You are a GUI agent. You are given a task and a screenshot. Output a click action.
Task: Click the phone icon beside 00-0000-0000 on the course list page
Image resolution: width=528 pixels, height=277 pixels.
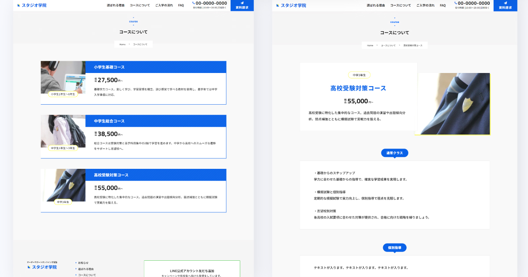click(194, 3)
